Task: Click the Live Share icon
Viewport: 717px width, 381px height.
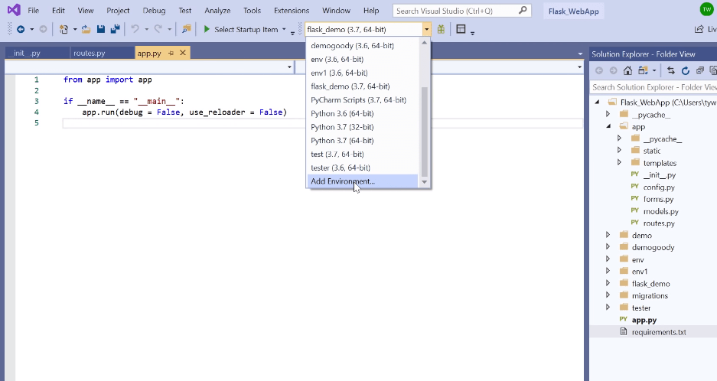Action: tap(699, 29)
